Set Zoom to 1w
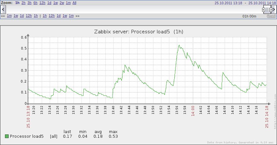Image resolution: width=277 pixels, height=145 pixels. 55,3
